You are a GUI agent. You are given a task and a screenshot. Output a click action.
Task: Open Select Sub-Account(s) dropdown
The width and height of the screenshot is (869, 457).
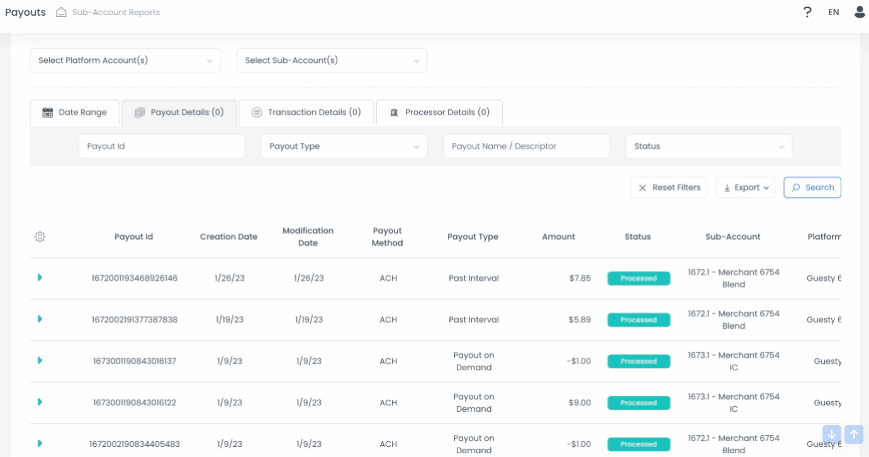point(332,60)
